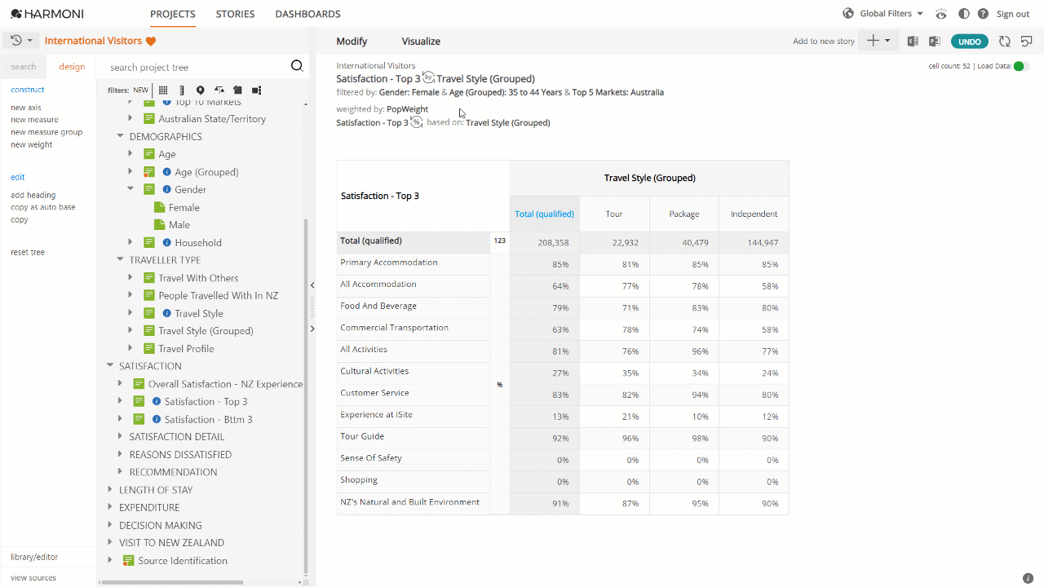1044x587 pixels.
Task: Click the contrast half-circle icon
Action: [964, 14]
